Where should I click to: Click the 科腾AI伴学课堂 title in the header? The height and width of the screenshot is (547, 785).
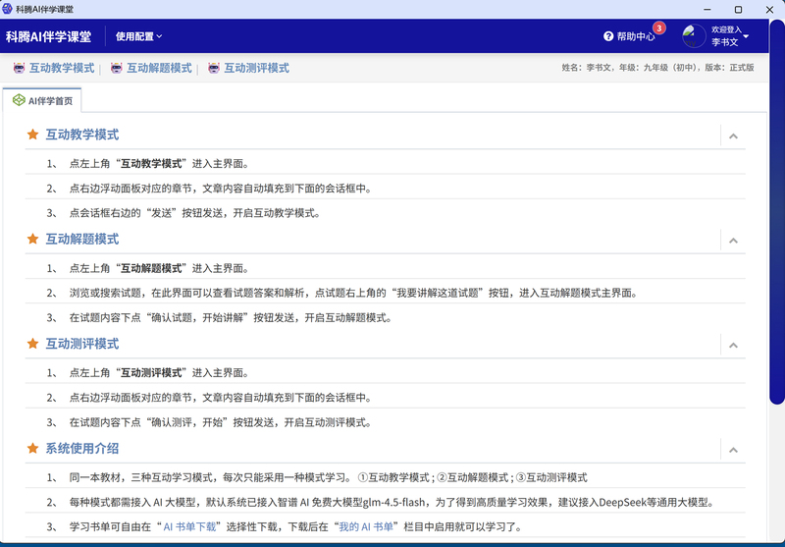(x=48, y=36)
